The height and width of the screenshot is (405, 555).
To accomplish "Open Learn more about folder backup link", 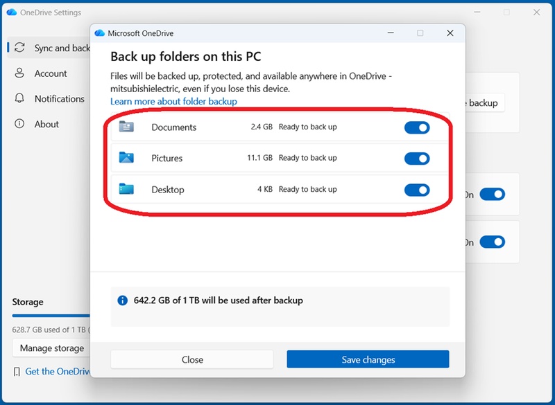I will click(173, 101).
